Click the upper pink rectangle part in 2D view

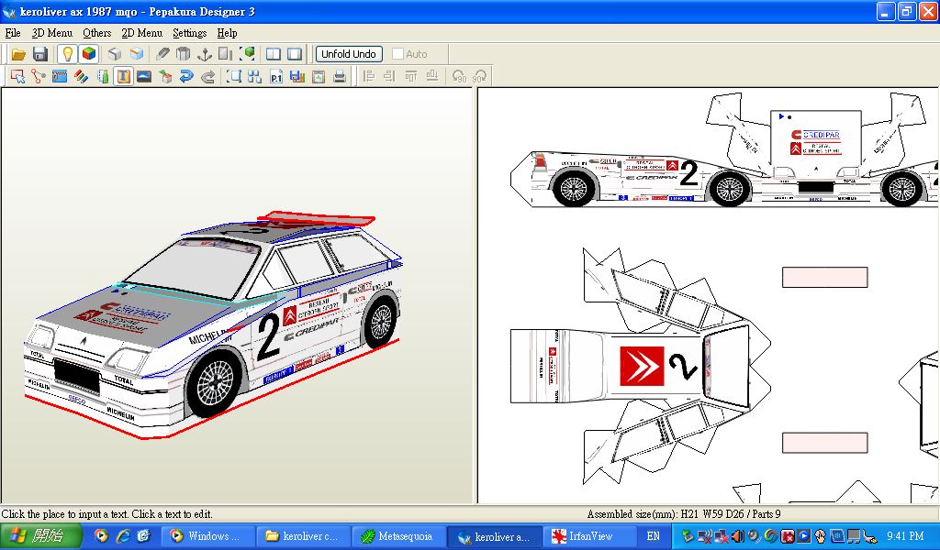pos(825,277)
